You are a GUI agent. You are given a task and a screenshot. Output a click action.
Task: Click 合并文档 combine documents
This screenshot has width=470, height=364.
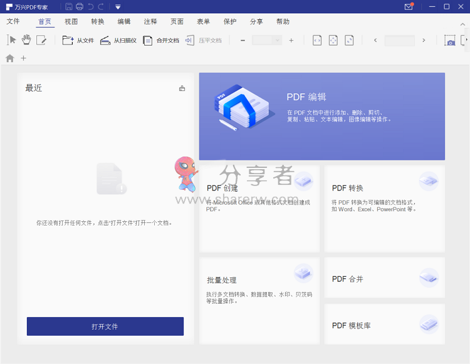pos(161,40)
